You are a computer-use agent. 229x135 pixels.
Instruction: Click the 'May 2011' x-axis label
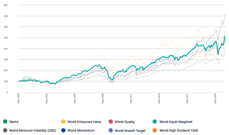coord(131,98)
